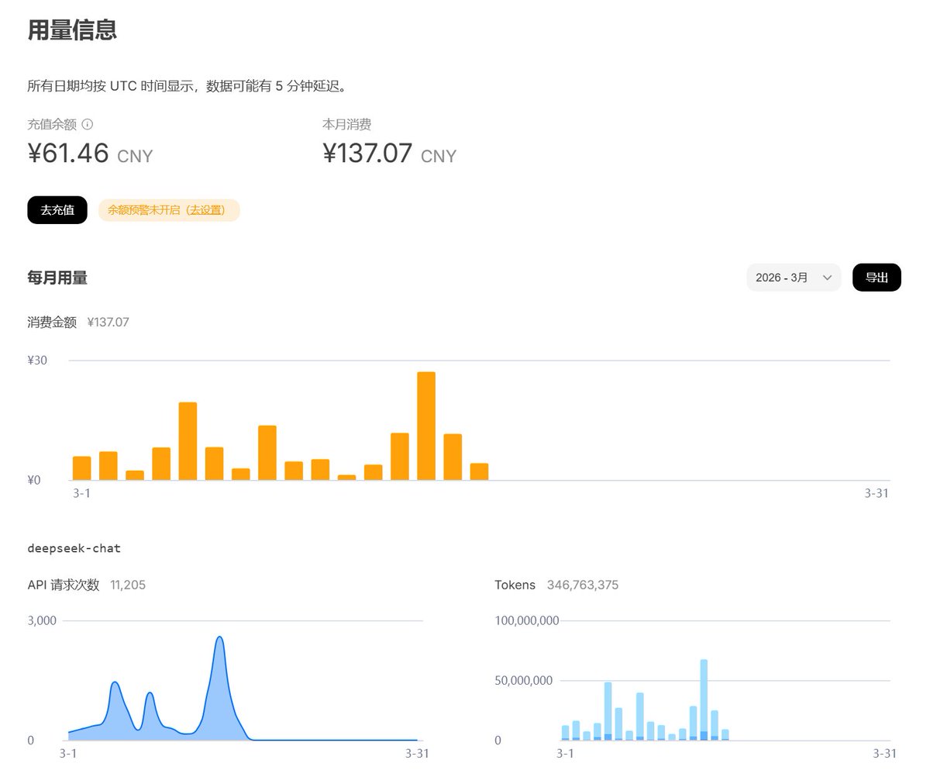Click the 每月用量 section heading
This screenshot has width=930, height=777.
click(x=57, y=278)
